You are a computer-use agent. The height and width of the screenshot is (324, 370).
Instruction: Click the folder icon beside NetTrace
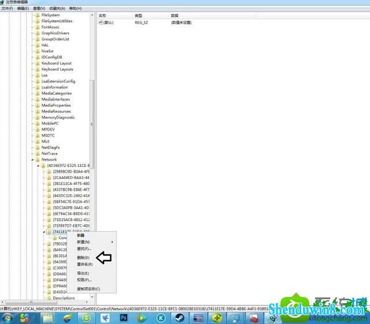(x=37, y=154)
